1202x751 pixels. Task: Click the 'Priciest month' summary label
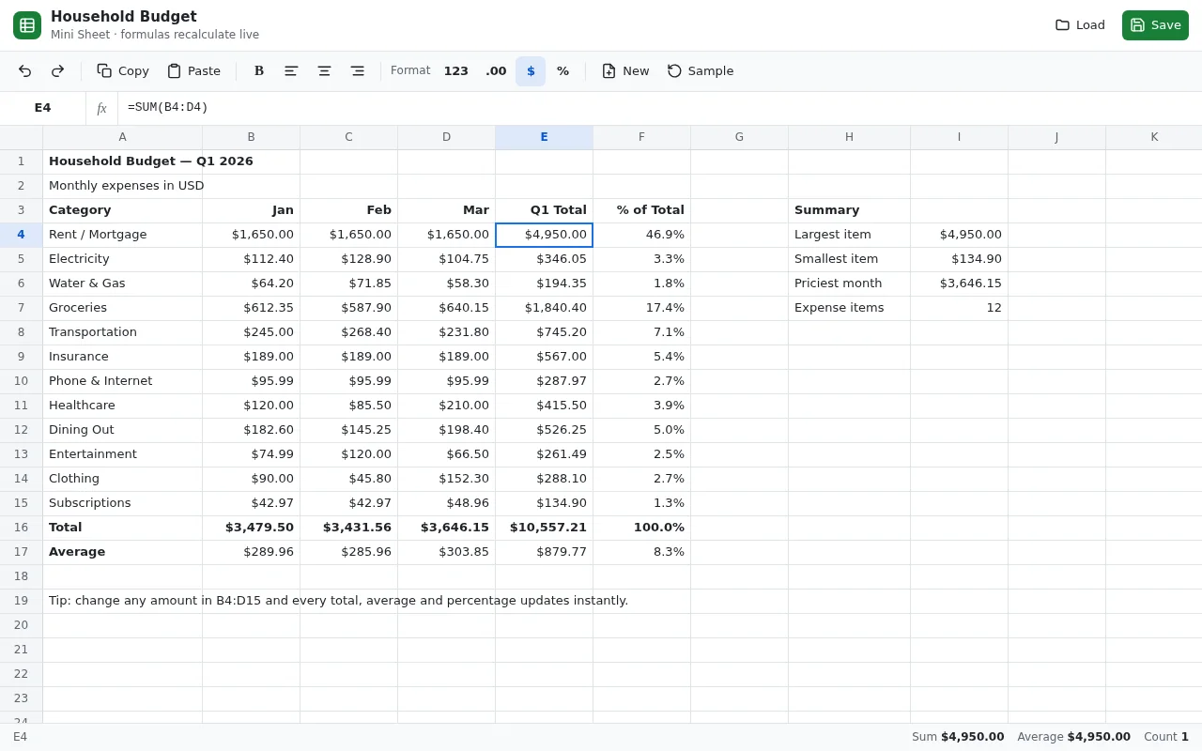[x=849, y=284]
